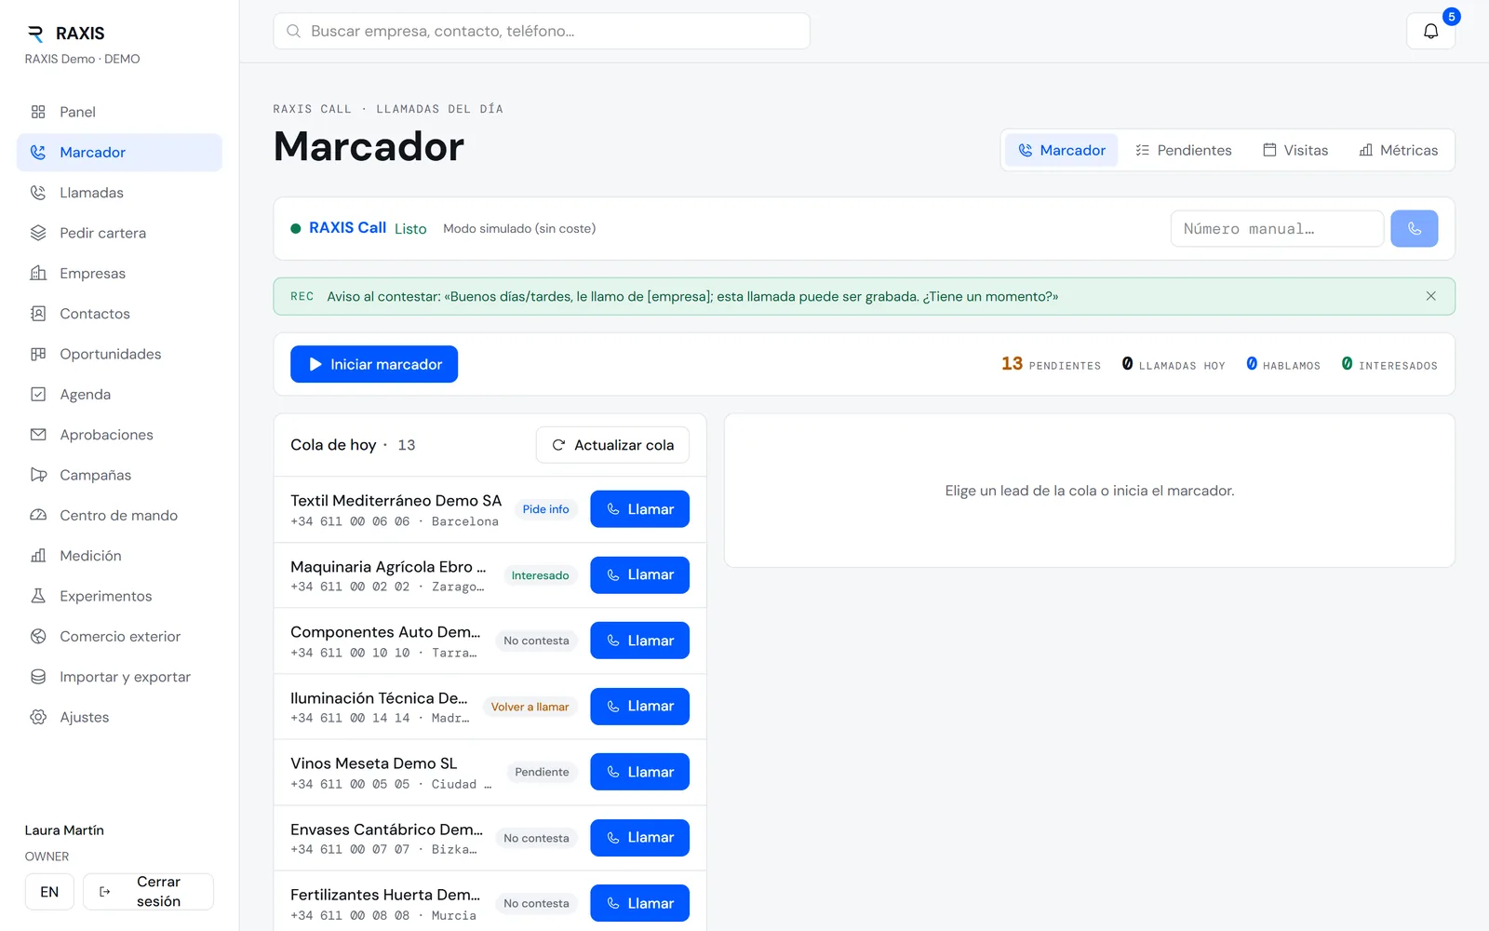
Task: Call Componentes Auto Demo
Action: [639, 641]
